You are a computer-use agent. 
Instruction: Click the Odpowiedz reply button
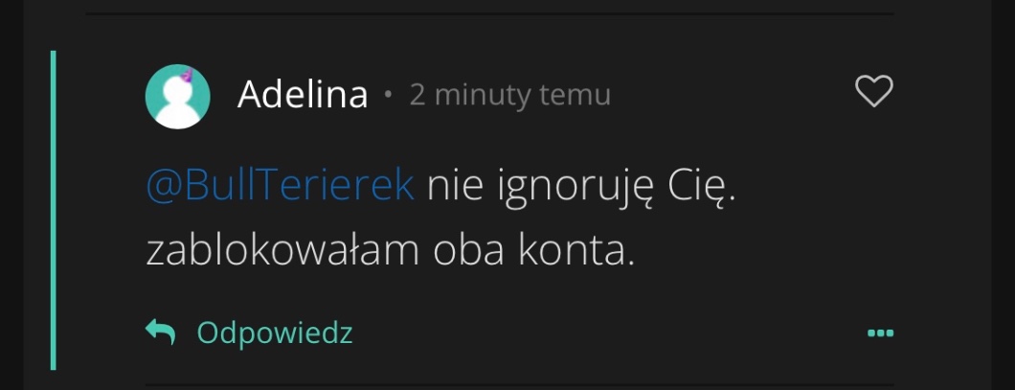(275, 333)
